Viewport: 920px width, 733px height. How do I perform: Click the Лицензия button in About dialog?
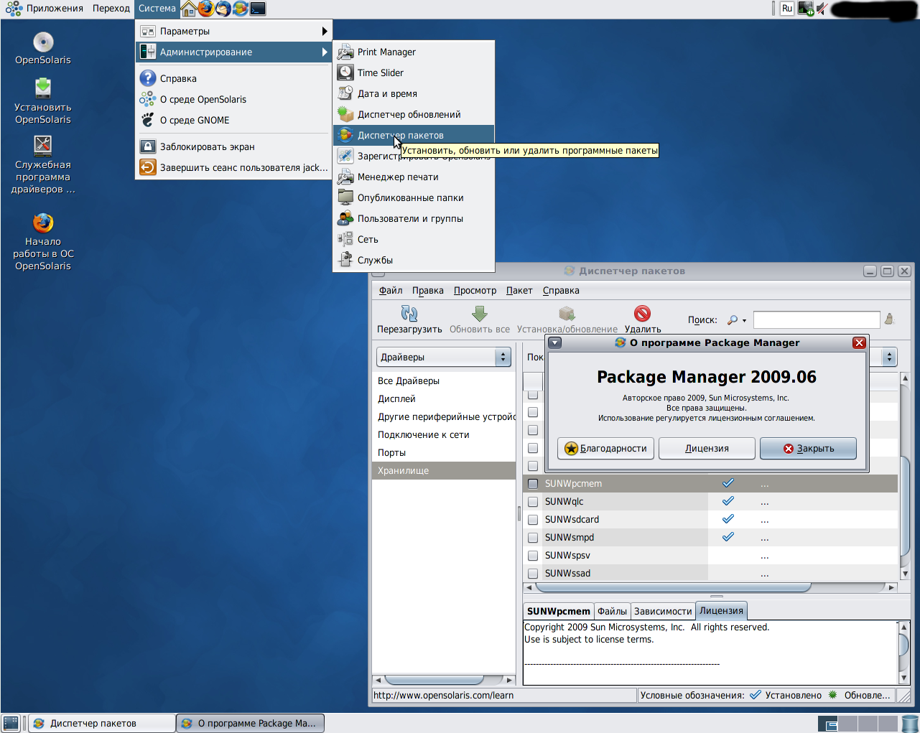(x=707, y=448)
